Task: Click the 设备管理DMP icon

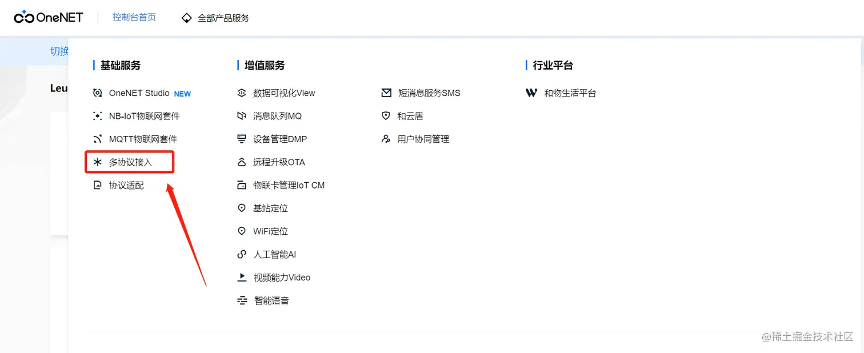Action: pyautogui.click(x=242, y=139)
